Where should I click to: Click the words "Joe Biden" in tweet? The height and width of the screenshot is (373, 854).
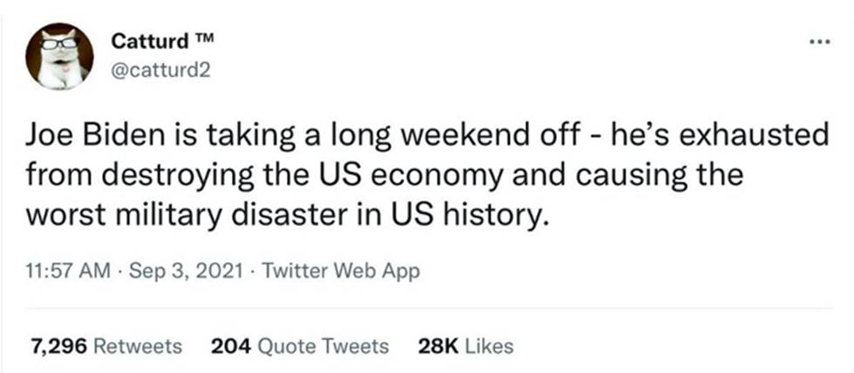[x=85, y=138]
